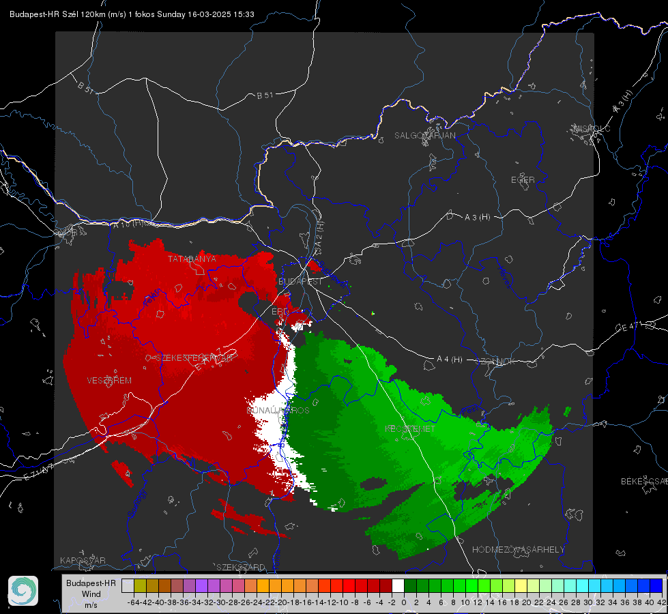Click the 'A 2 (H)' road label
The height and width of the screenshot is (614, 668).
pyautogui.click(x=319, y=235)
